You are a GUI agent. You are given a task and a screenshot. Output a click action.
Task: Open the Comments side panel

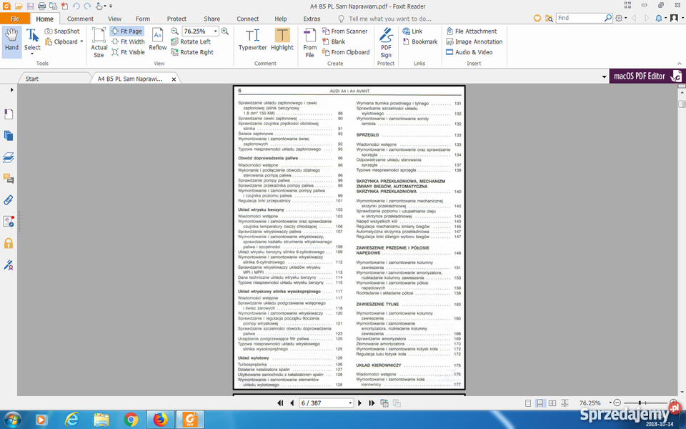[9, 178]
